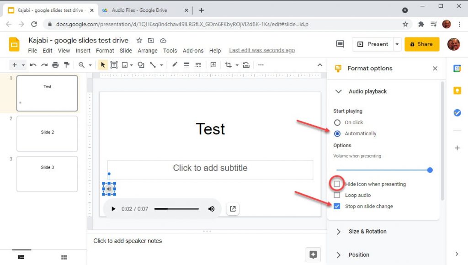
Task: Check the document cloud status icon
Action: (x=163, y=40)
